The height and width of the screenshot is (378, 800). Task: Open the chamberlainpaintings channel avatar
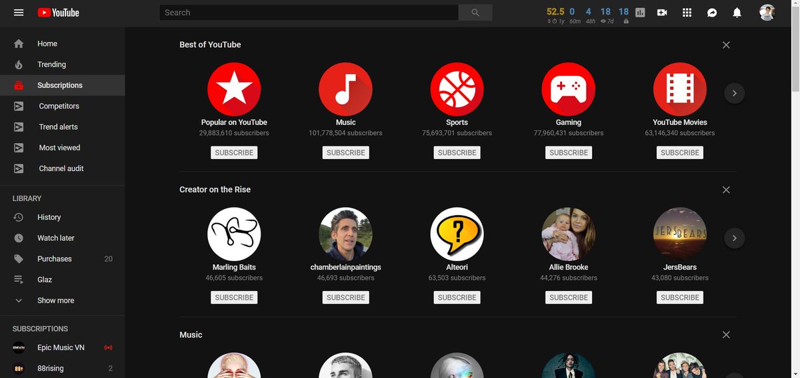[345, 234]
